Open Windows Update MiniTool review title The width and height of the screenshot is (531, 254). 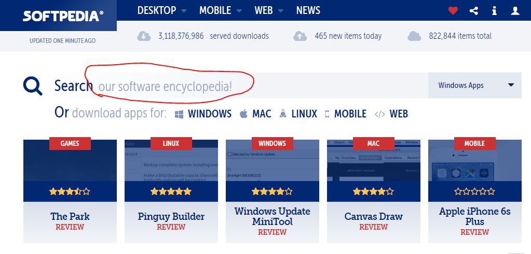pyautogui.click(x=273, y=216)
